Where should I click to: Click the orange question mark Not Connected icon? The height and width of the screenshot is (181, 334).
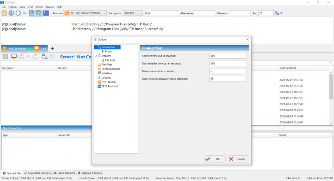[5, 49]
